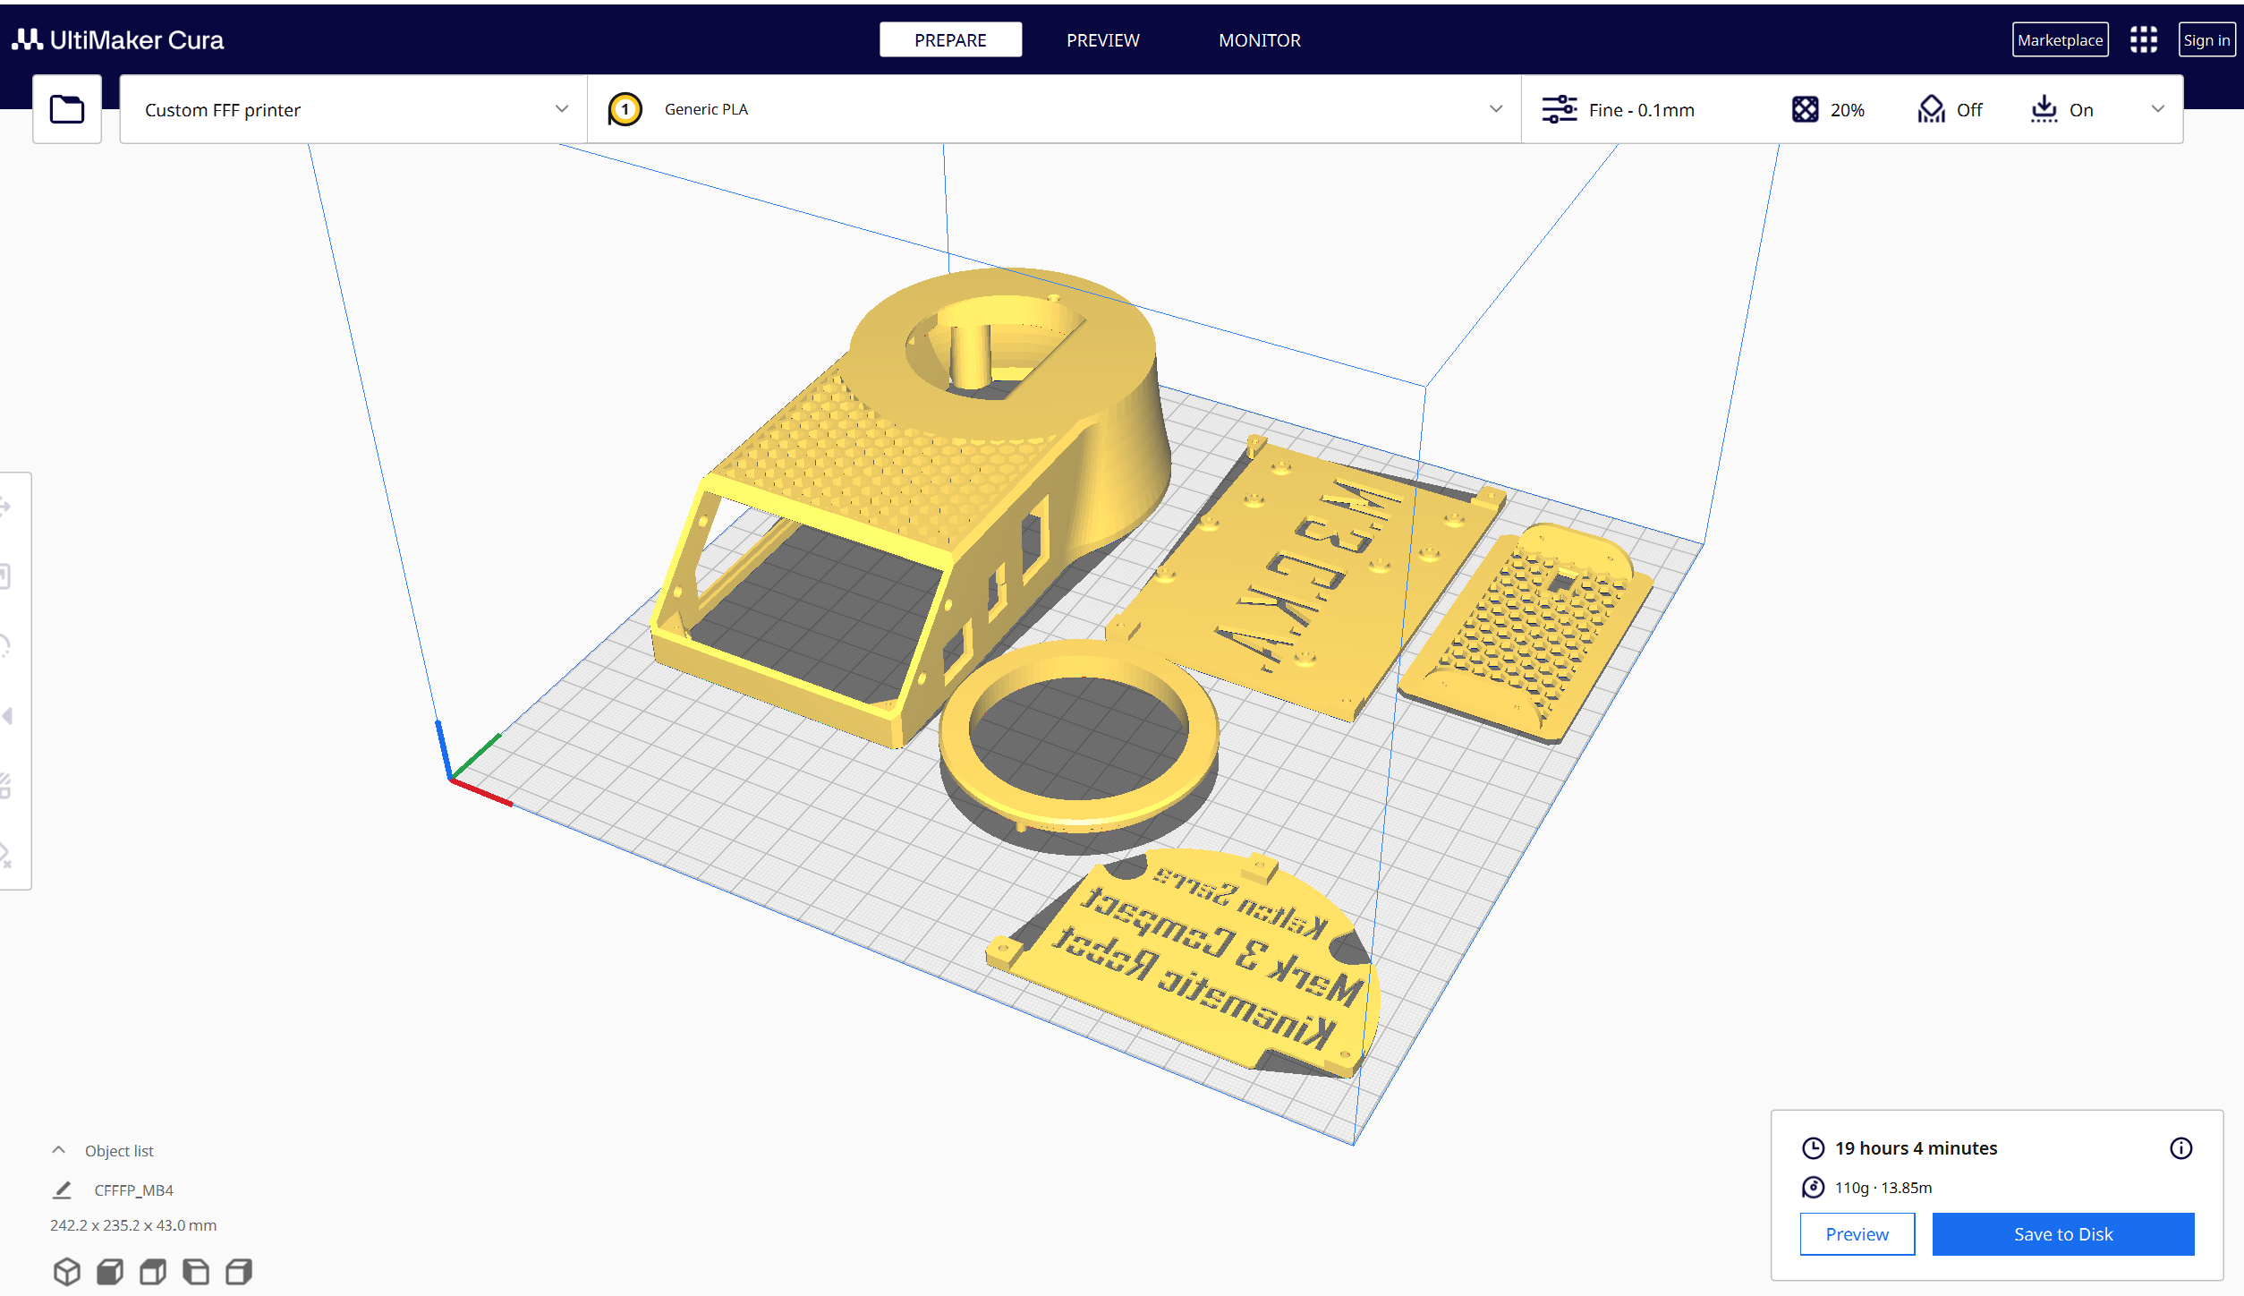Image resolution: width=2244 pixels, height=1296 pixels.
Task: Open the UltiMaker apps grid icon
Action: 2143,39
